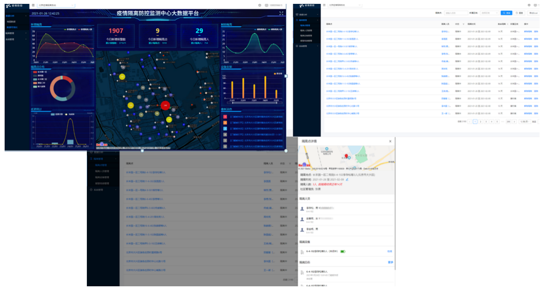Click the battery icon in the isolation device row

pyautogui.click(x=342, y=252)
